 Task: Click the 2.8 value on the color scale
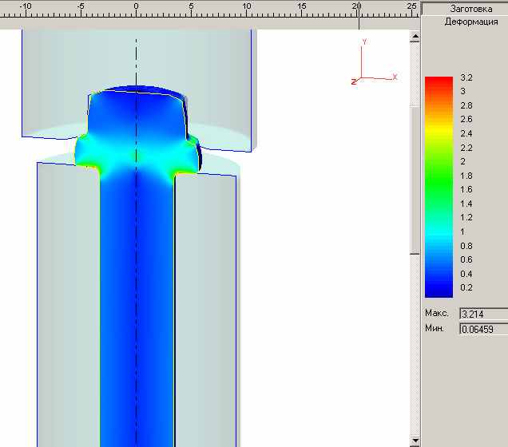coord(466,105)
